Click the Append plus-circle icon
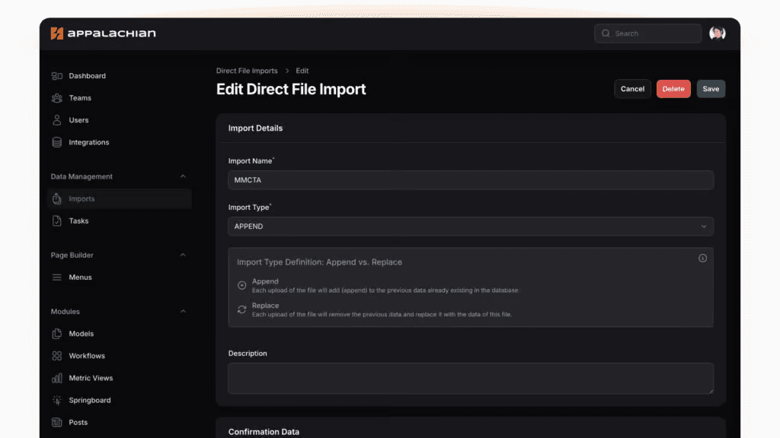 (241, 285)
